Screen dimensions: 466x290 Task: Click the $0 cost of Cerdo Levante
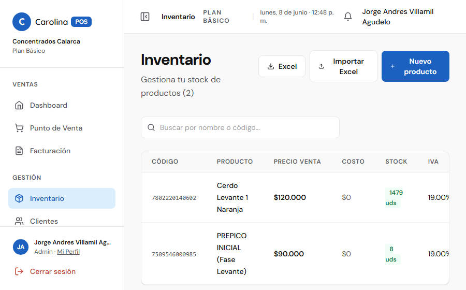coord(346,197)
